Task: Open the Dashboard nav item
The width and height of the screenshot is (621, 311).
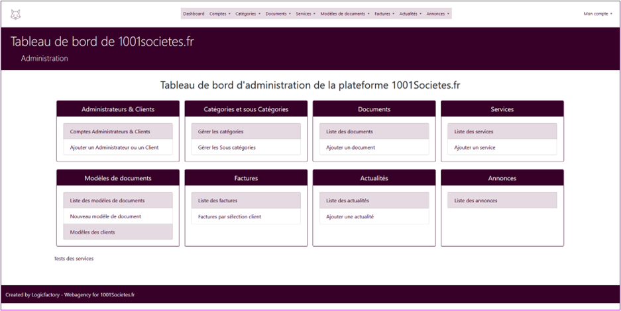Action: (194, 14)
